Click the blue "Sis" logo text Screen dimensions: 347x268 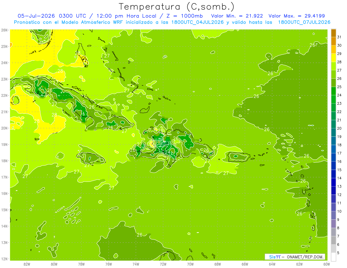point(272,257)
